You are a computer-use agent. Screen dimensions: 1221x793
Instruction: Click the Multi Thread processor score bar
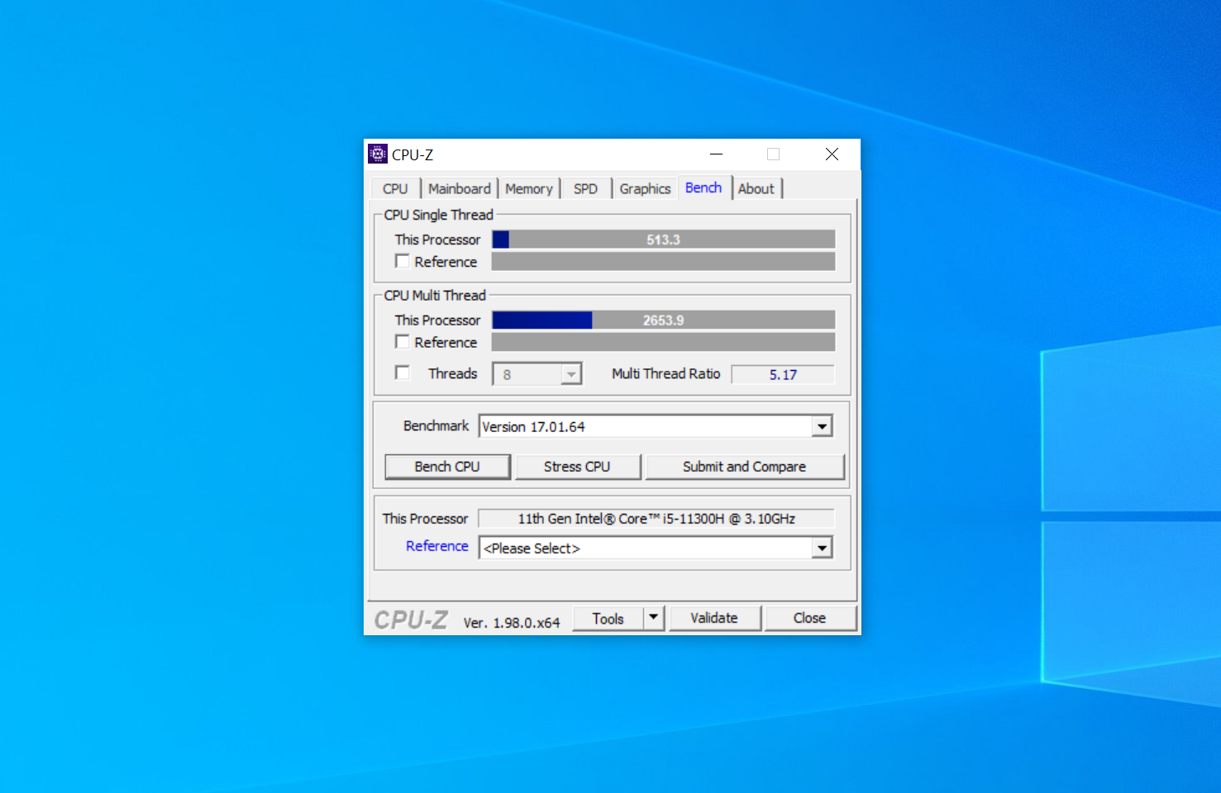[663, 321]
